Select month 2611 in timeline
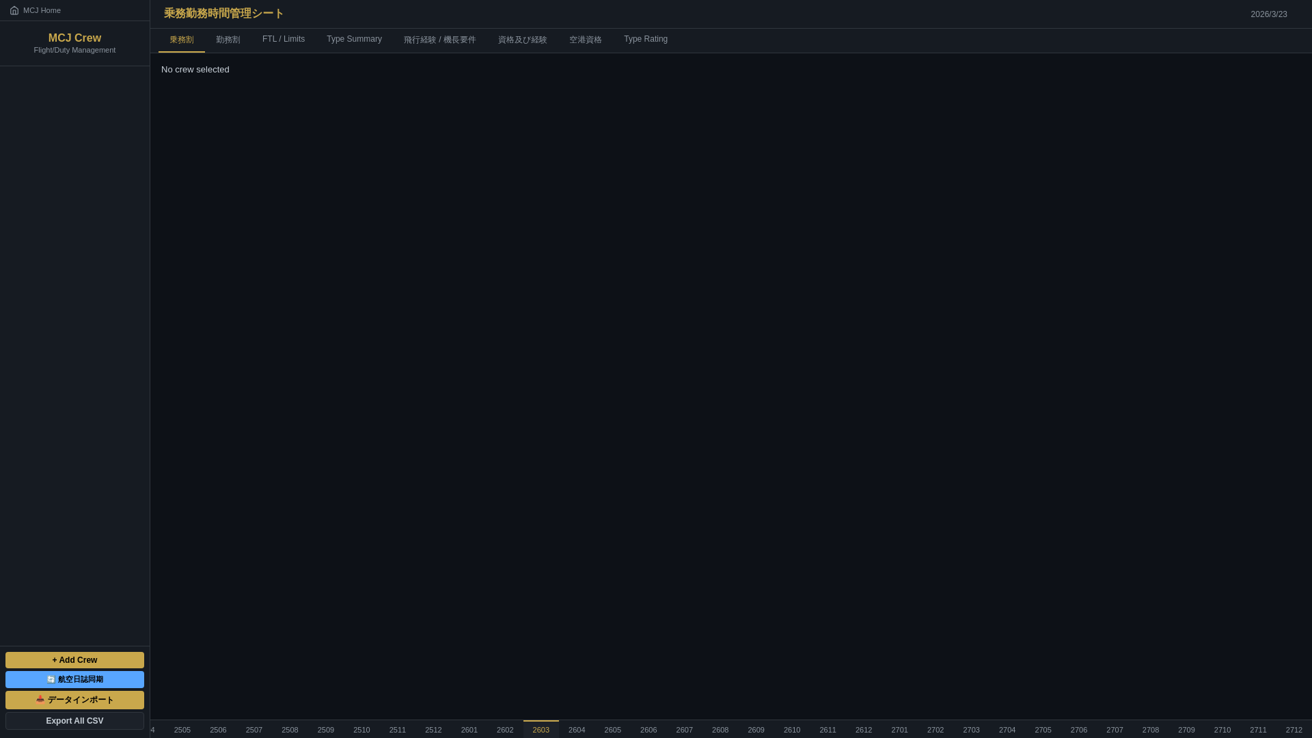 pos(828,730)
